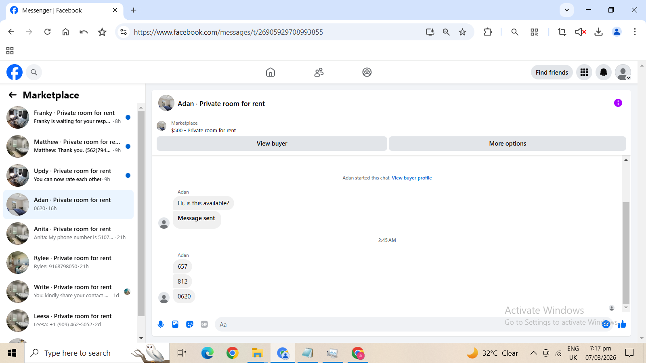Toggle the muted site sound icon
646x363 pixels.
tap(581, 32)
